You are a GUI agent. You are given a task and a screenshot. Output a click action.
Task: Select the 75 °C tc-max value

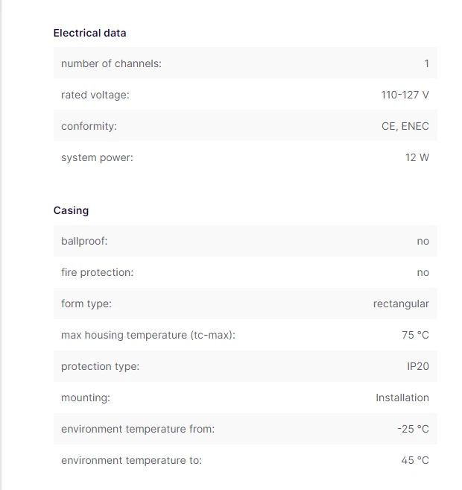pos(415,335)
